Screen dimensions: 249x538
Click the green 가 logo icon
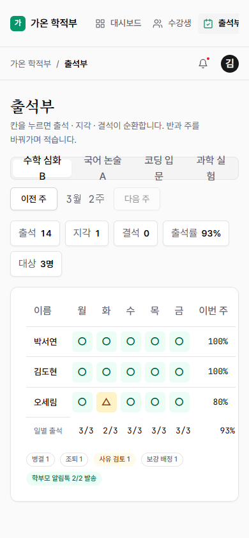[18, 24]
